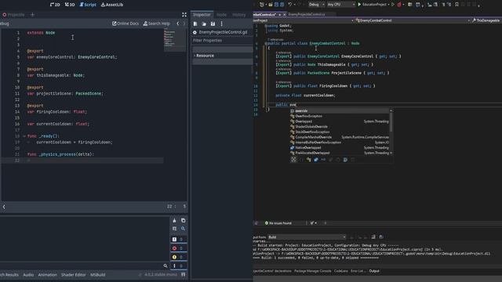
Task: Copy the Godot output log
Action: [183, 221]
